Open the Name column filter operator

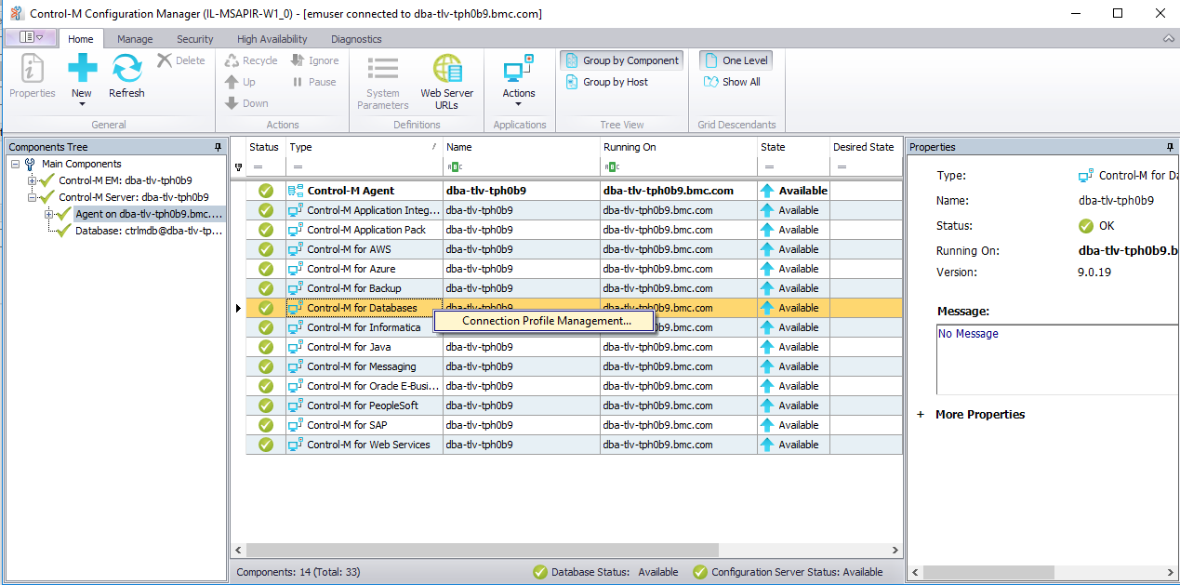[456, 167]
